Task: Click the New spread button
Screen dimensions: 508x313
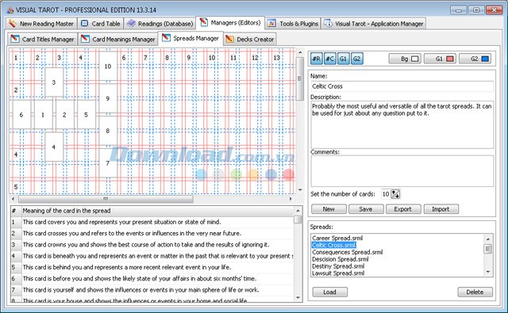Action: (329, 209)
